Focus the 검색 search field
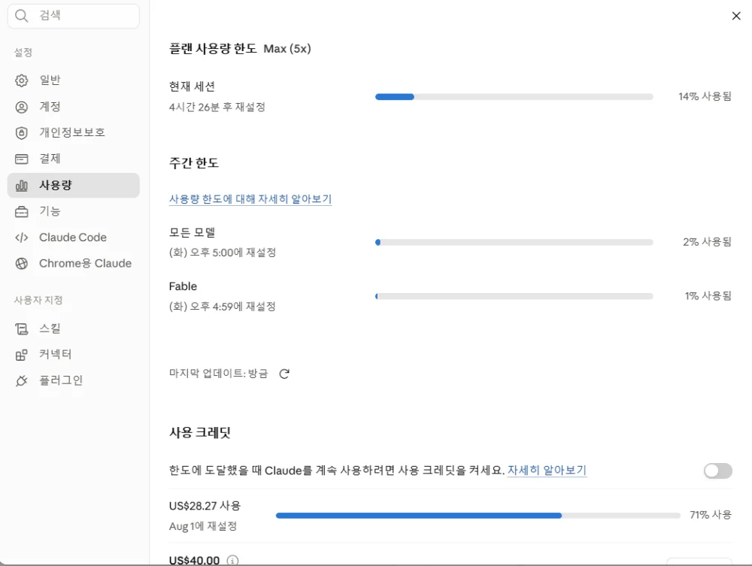The width and height of the screenshot is (752, 566). tap(74, 16)
